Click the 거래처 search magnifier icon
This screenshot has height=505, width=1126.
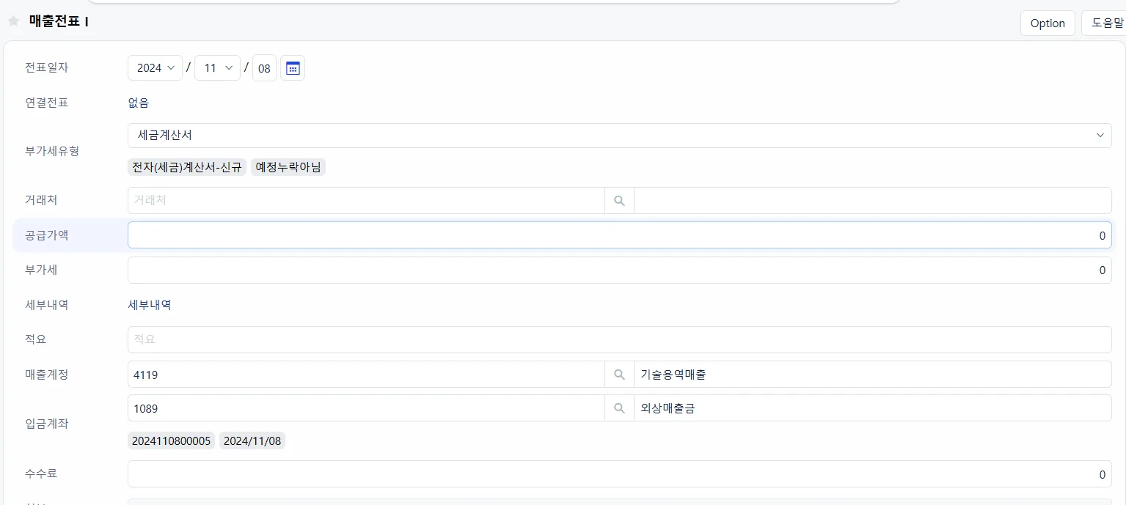click(619, 201)
